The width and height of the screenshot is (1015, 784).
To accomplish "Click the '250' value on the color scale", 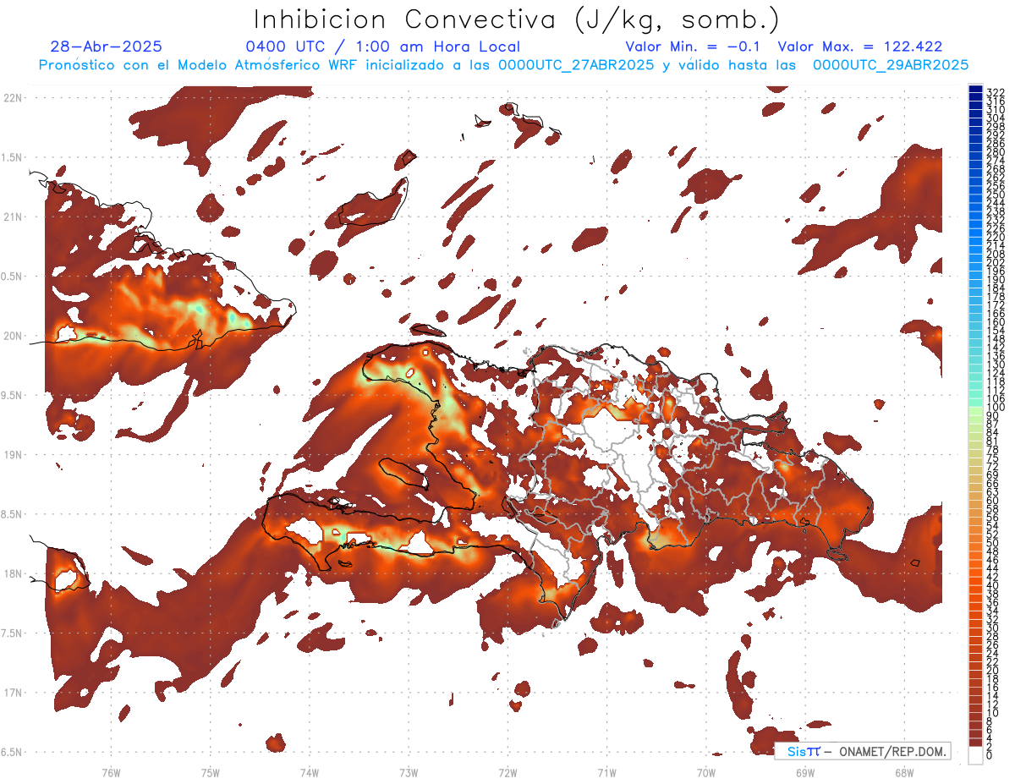I will point(995,195).
